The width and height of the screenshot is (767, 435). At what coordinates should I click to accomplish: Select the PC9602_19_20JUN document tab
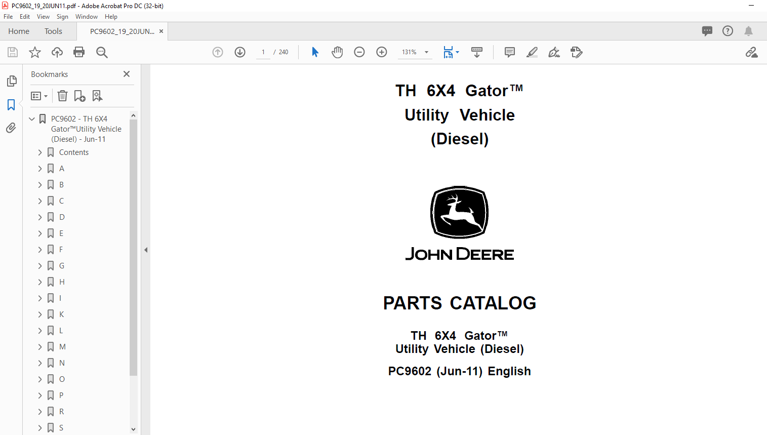[x=122, y=31]
